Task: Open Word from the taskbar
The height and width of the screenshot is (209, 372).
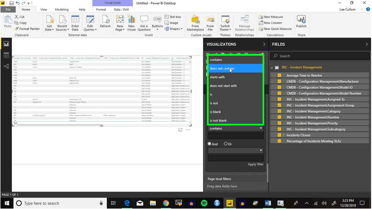Action: point(268,203)
